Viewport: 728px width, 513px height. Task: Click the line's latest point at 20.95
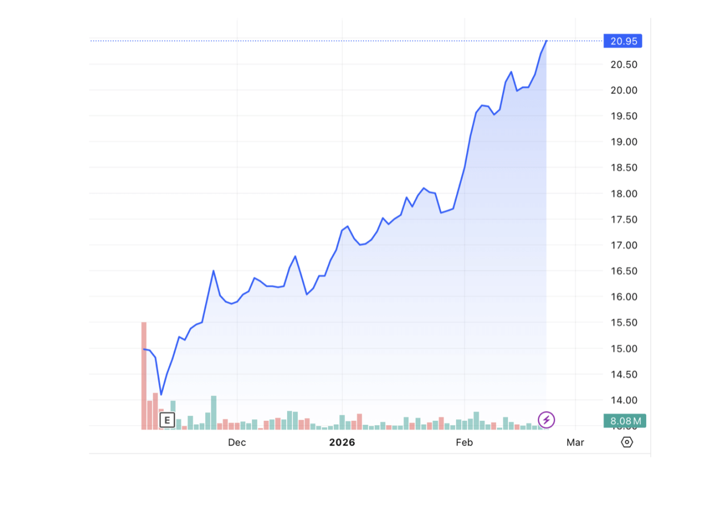point(546,41)
